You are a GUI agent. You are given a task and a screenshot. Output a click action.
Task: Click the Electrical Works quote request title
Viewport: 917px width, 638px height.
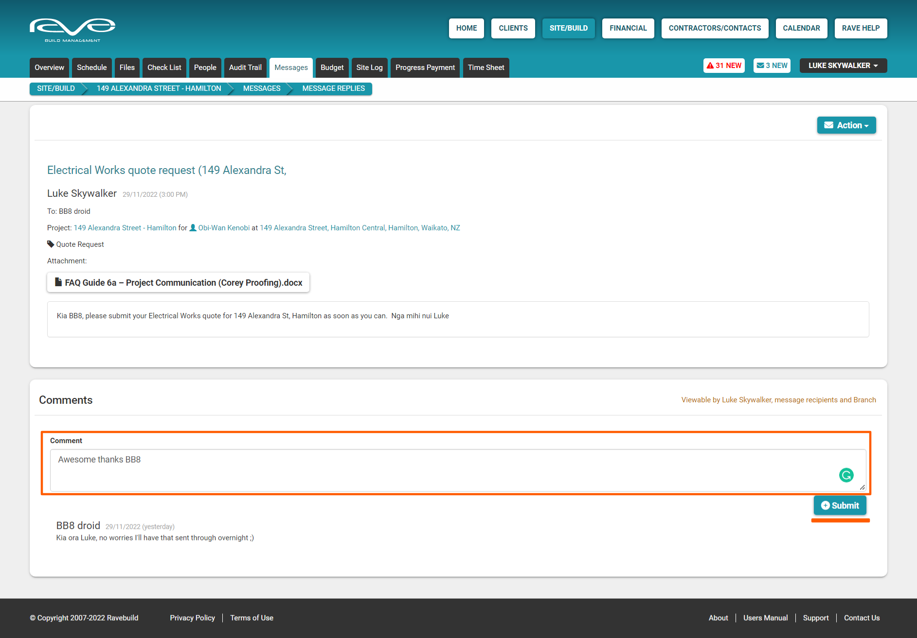click(x=167, y=170)
